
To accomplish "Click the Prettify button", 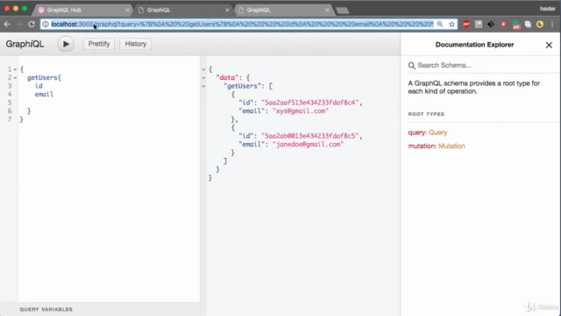I will 99,44.
